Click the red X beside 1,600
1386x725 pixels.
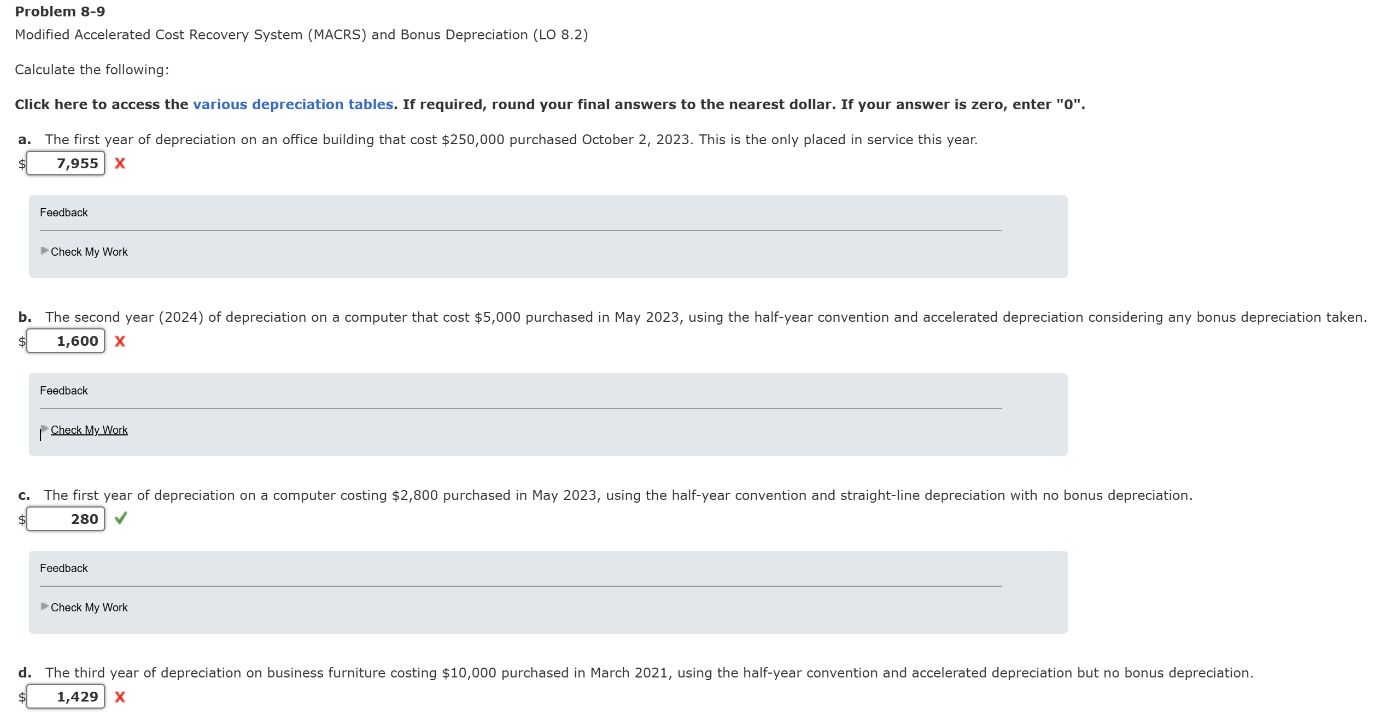pyautogui.click(x=120, y=341)
